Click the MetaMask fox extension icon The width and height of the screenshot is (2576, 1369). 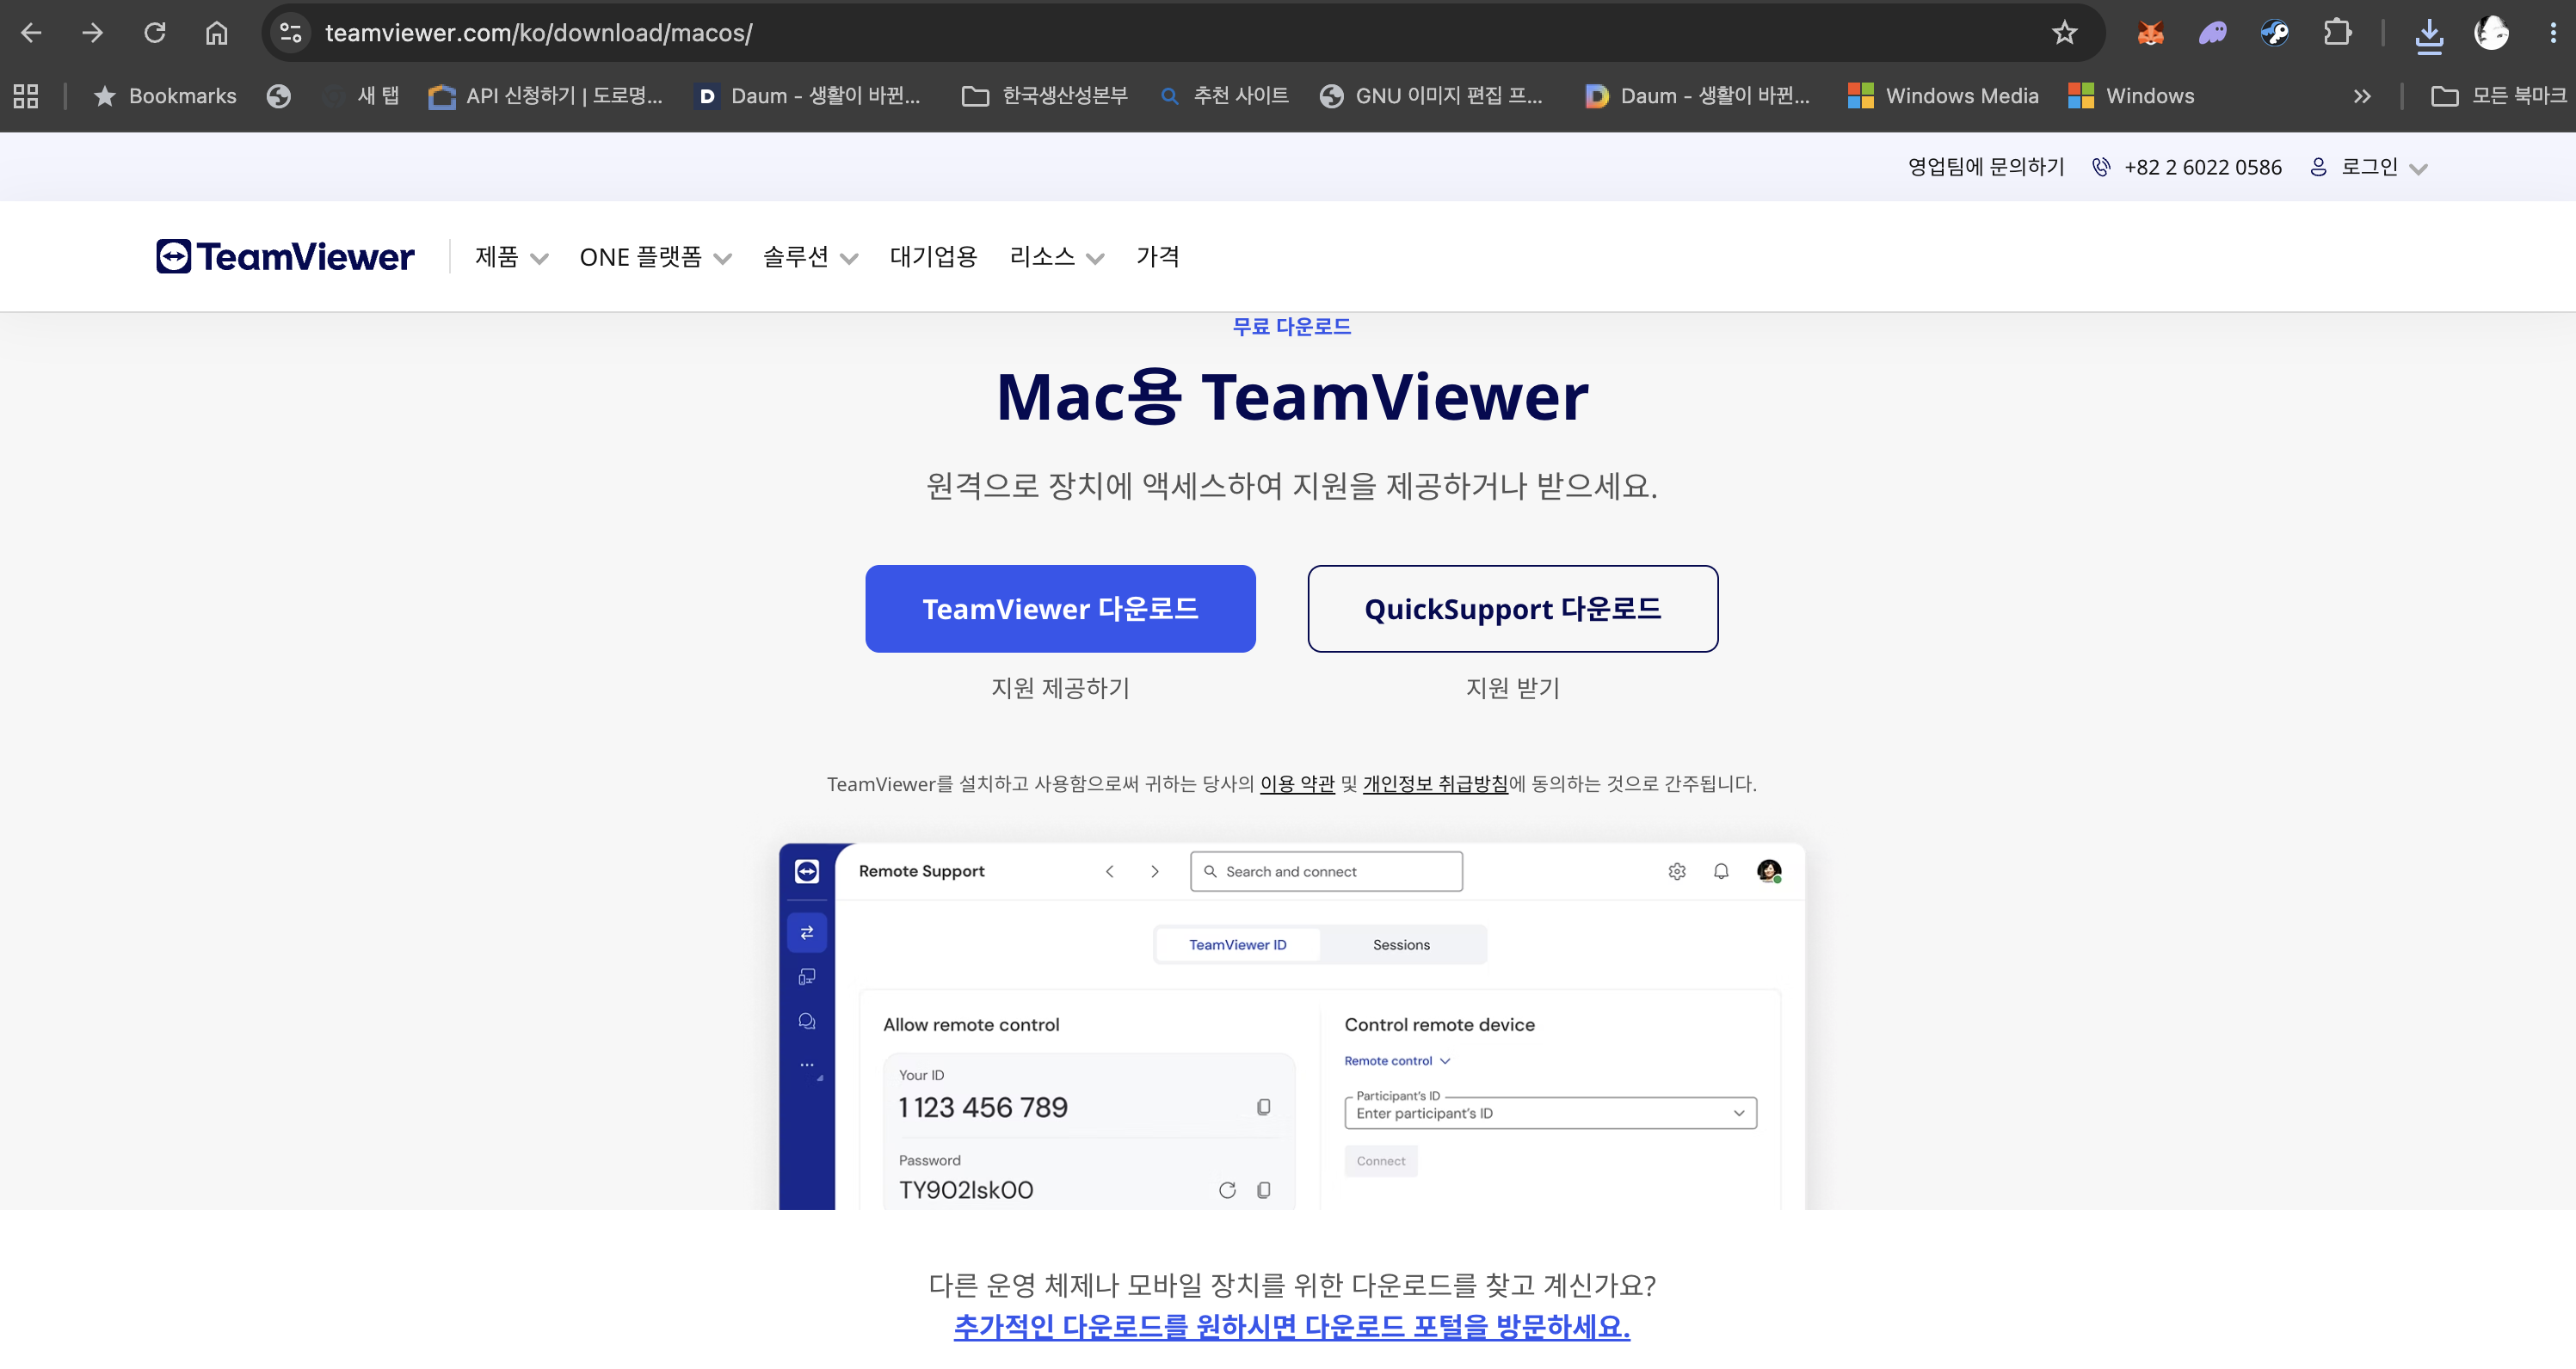[x=2150, y=33]
